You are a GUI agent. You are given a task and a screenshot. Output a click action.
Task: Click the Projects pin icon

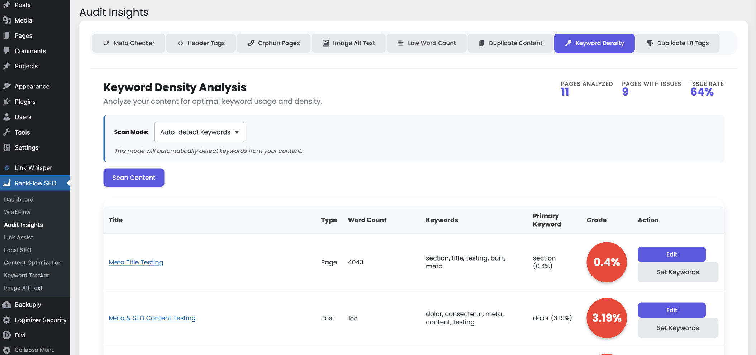(x=6, y=66)
